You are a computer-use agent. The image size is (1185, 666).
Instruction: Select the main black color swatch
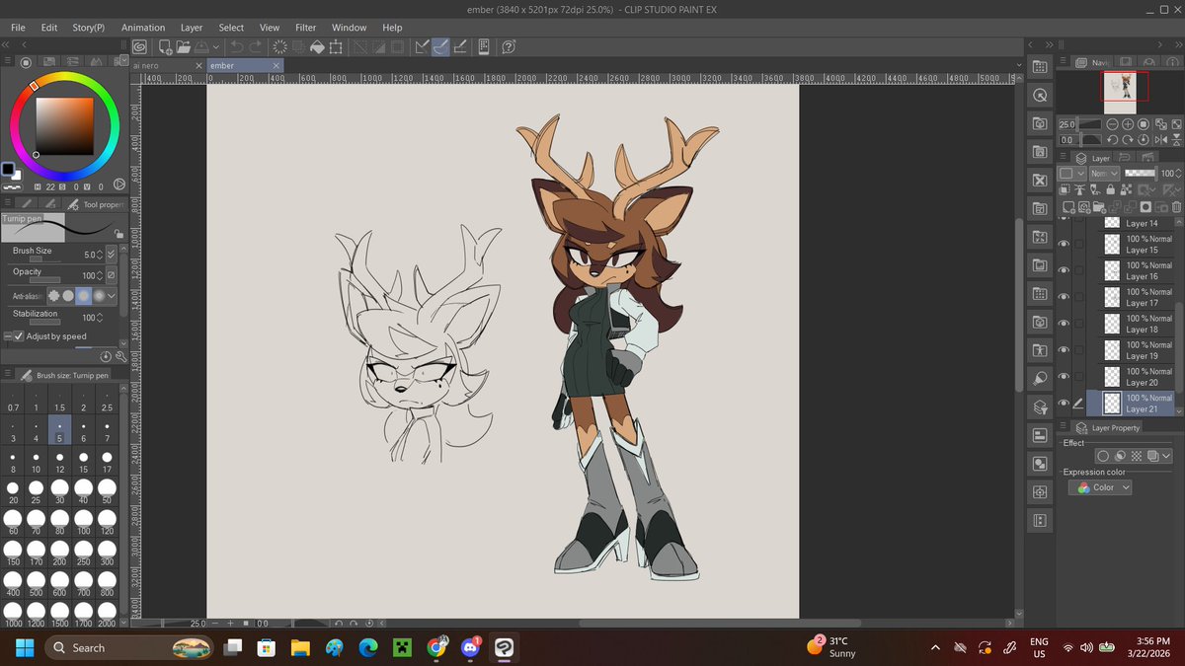(x=8, y=169)
